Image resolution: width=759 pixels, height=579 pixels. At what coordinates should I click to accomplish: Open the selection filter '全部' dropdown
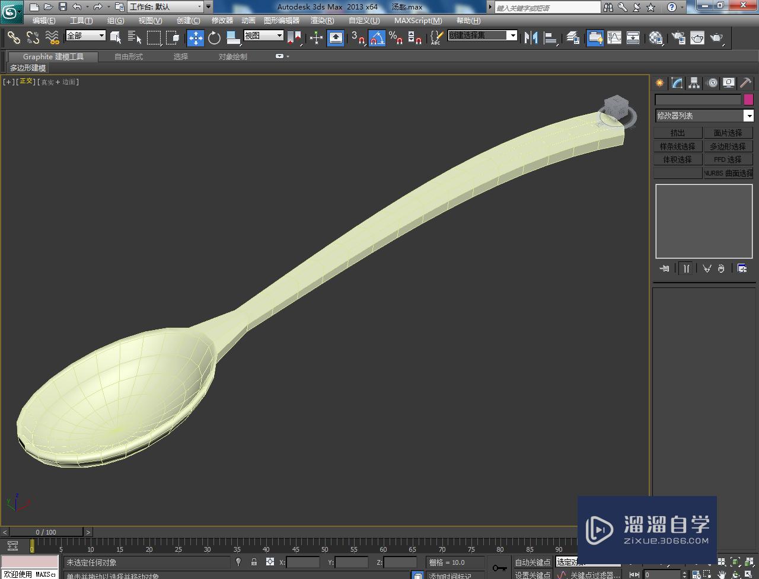pyautogui.click(x=85, y=36)
